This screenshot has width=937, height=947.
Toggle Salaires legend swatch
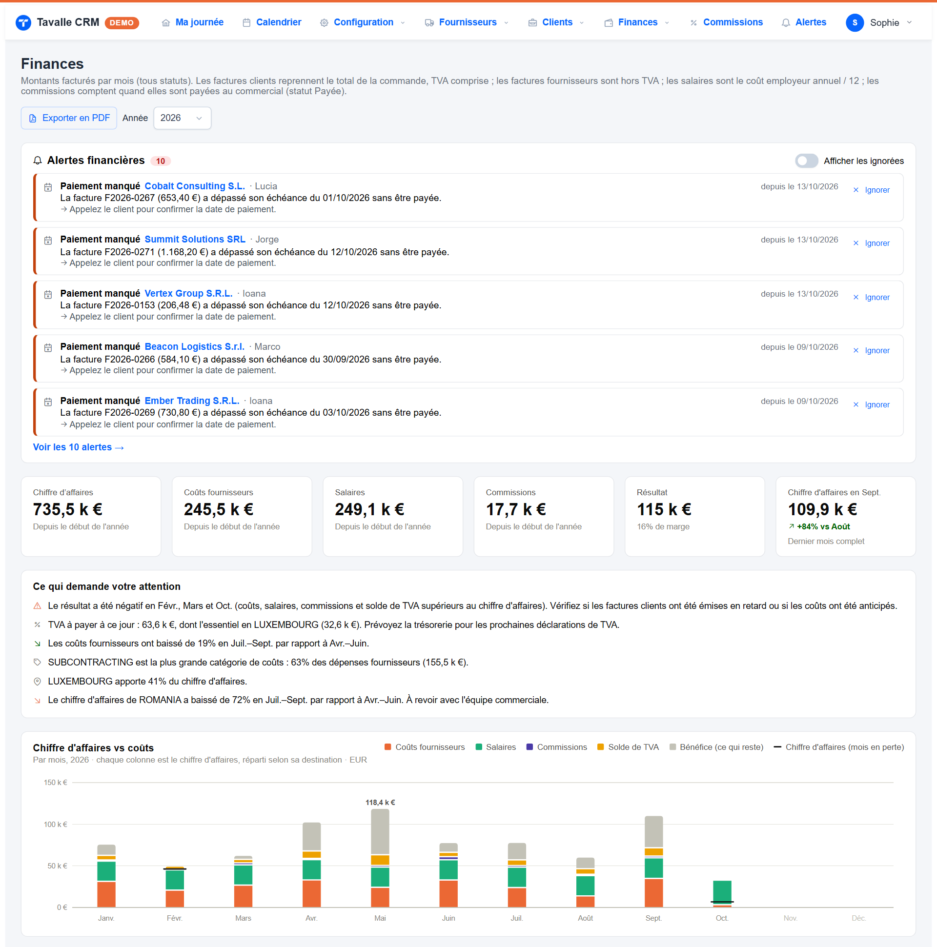click(x=479, y=747)
